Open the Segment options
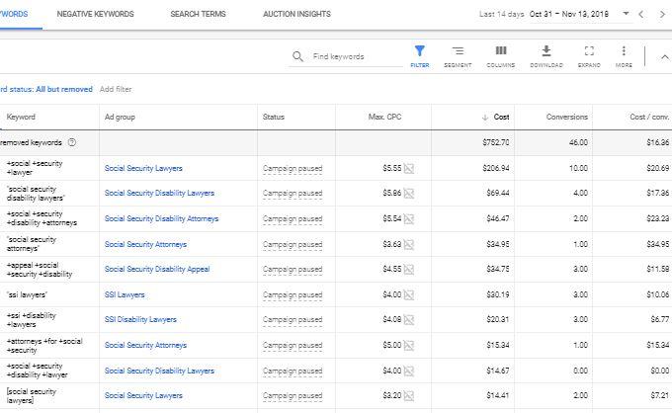 [x=458, y=56]
